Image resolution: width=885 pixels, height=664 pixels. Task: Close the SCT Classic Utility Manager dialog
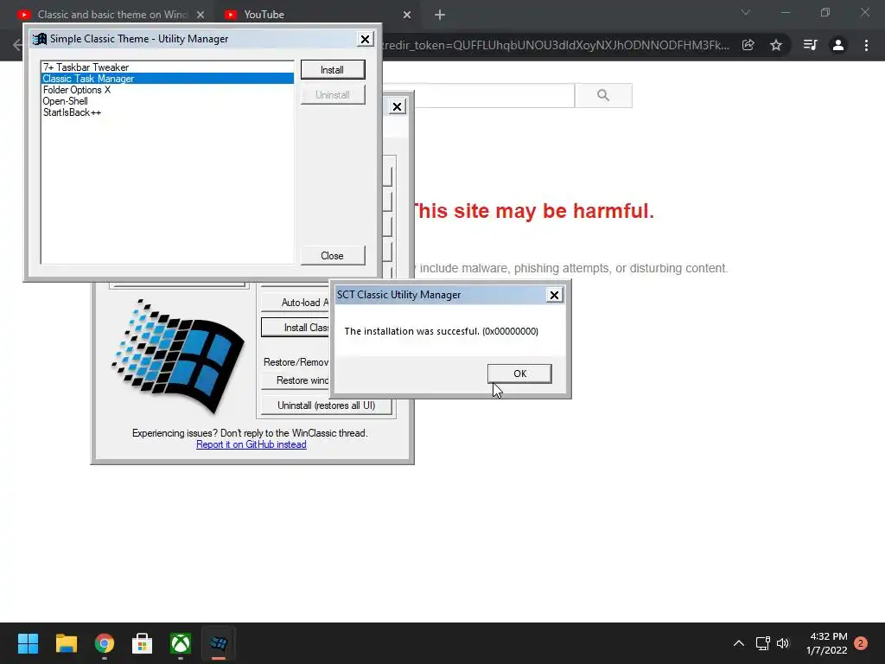554,295
